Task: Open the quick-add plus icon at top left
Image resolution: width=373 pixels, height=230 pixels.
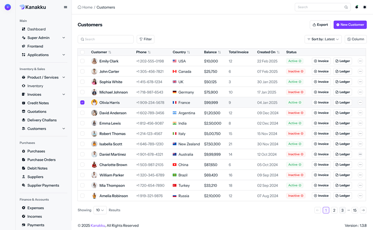Action: point(7,7)
